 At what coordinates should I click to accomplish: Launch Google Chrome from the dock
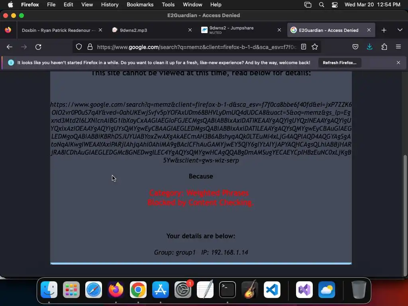tap(138, 290)
